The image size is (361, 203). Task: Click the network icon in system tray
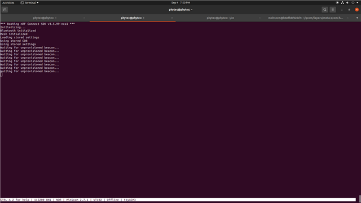tap(342, 3)
